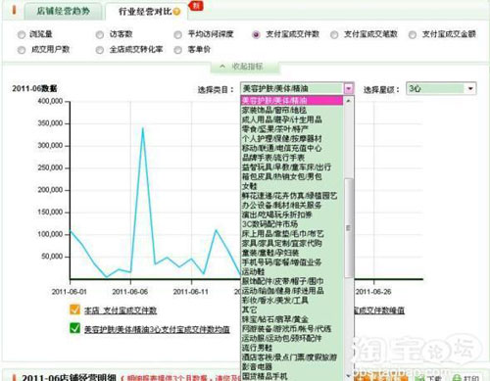The width and height of the screenshot is (490, 381).
Task: Click the orange help icon beside 行业经营对比
Action: pos(176,12)
